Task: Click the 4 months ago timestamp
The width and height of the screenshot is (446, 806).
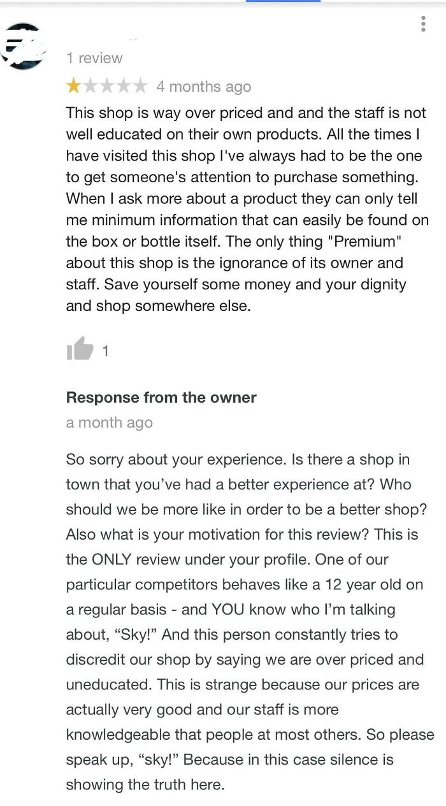Action: pyautogui.click(x=204, y=86)
